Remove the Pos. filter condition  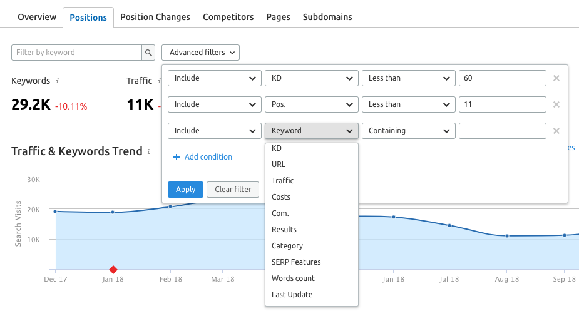tap(556, 104)
